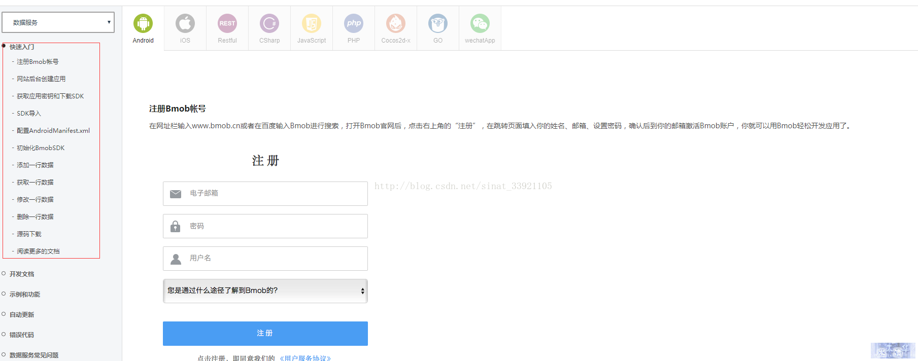Open the 网站后台创建应用 sidebar item

click(41, 79)
